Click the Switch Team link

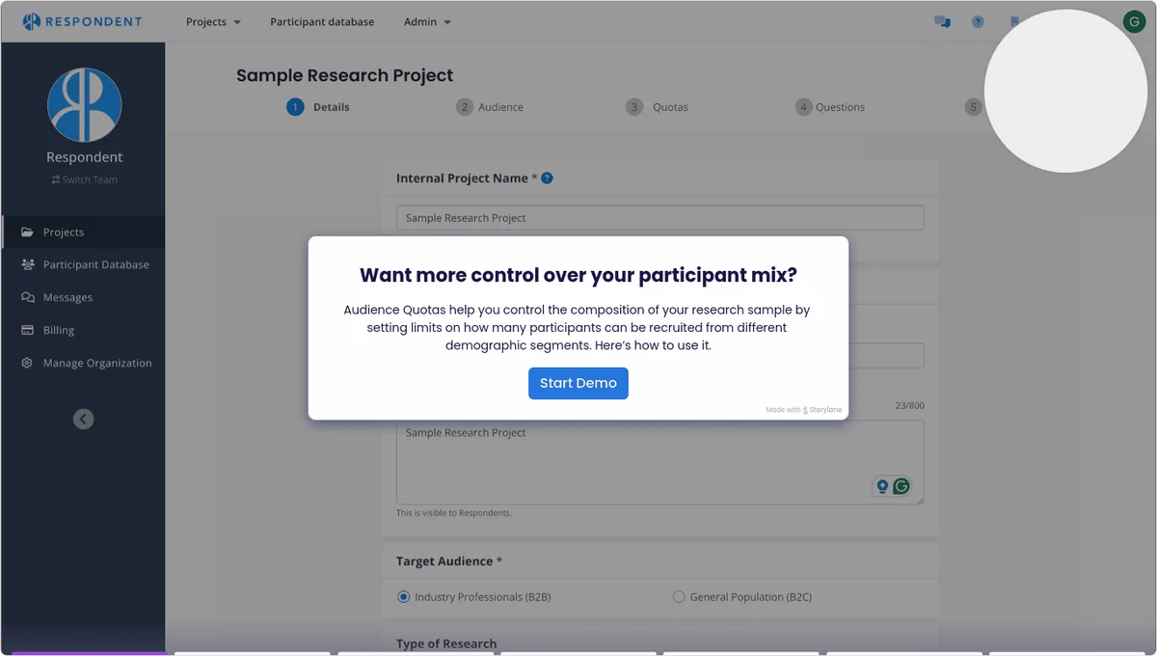tap(85, 180)
